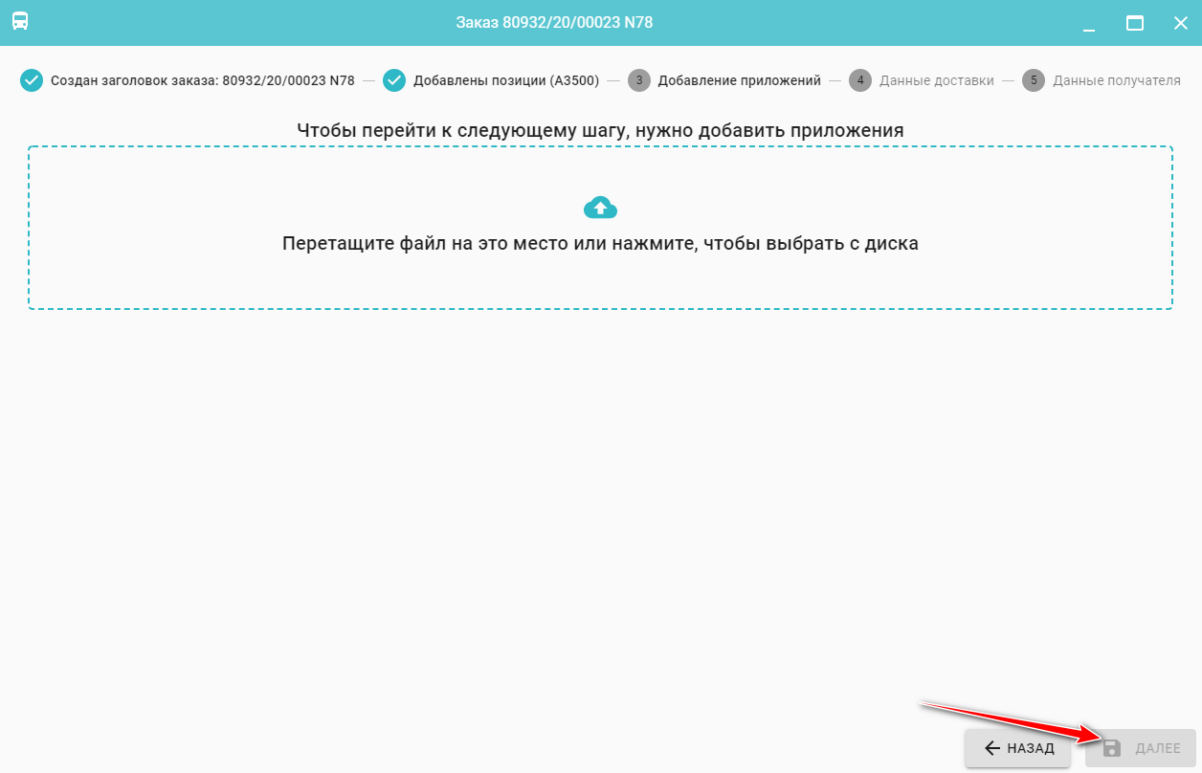Click the 'Перетащите файл на это место' drop zone text

tap(600, 243)
